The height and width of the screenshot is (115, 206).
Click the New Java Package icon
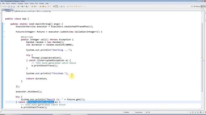(32, 6)
